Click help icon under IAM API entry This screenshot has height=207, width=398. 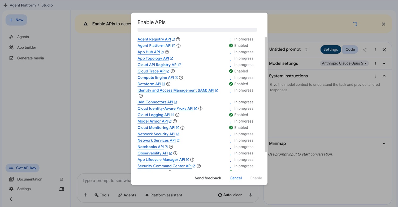click(141, 96)
